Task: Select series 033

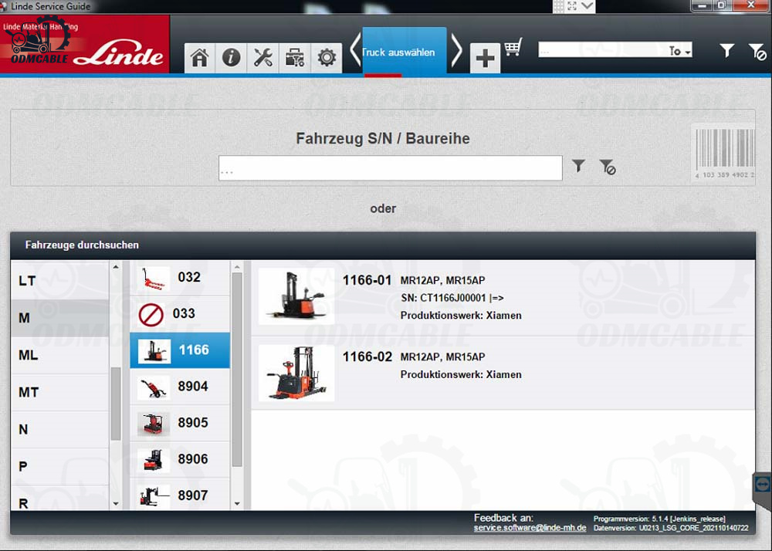Action: 180,314
